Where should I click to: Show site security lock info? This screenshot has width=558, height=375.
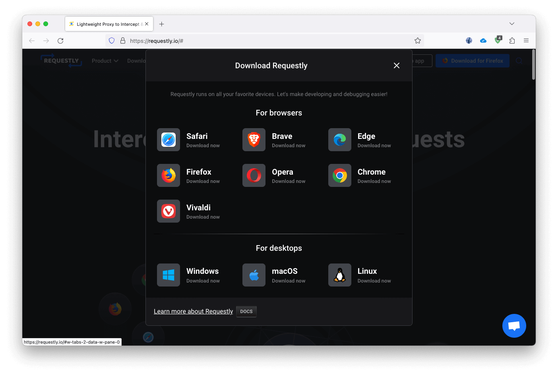[123, 40]
